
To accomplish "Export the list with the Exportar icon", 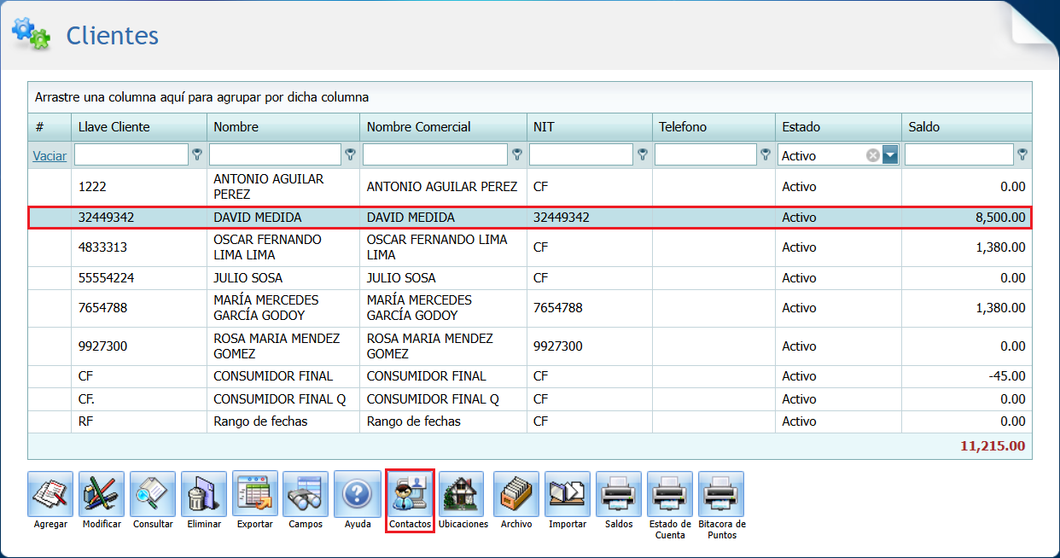I will 255,494.
